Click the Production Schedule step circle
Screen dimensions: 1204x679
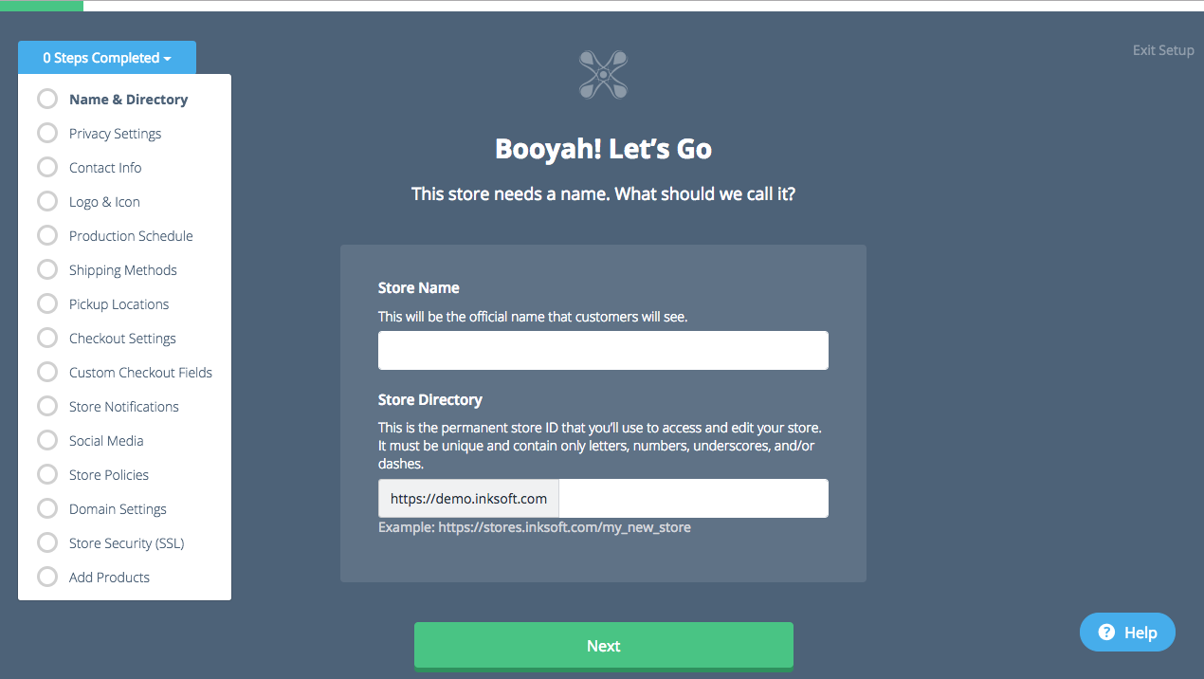pyautogui.click(x=47, y=235)
